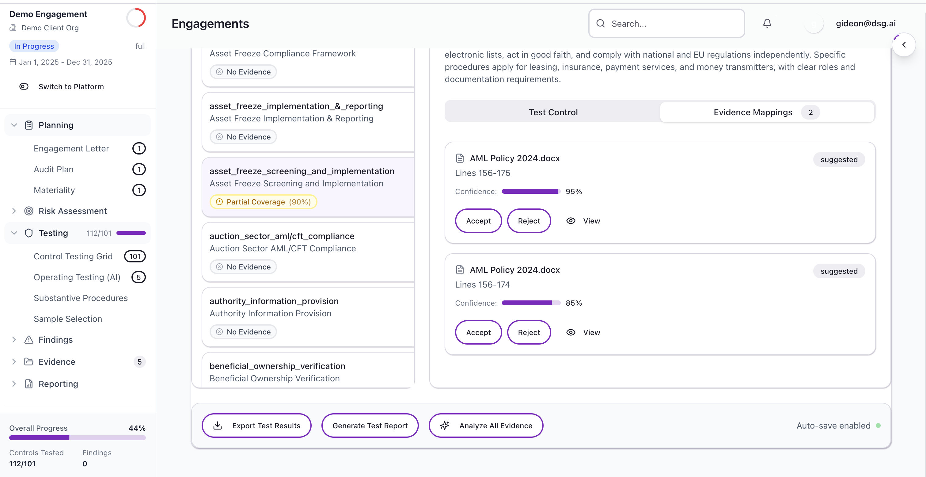
Task: Click the suggested badge on the 95% mapping
Action: click(839, 159)
